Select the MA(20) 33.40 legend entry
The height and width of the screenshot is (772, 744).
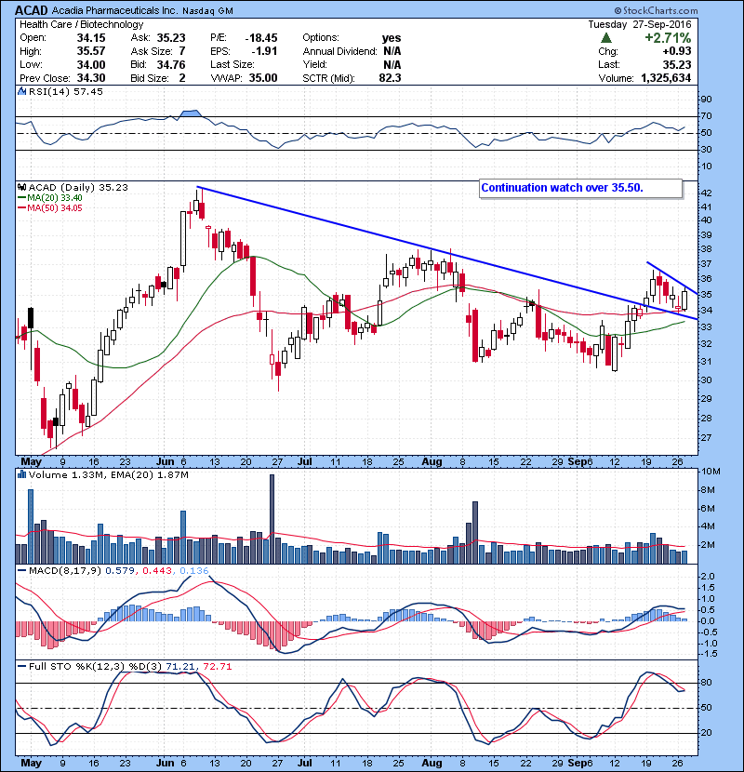pos(49,198)
